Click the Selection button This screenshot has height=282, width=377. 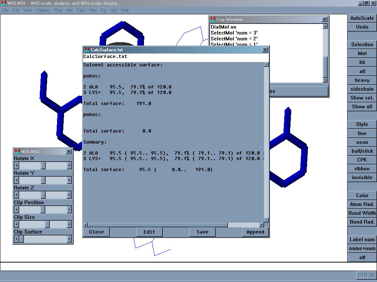click(x=362, y=44)
